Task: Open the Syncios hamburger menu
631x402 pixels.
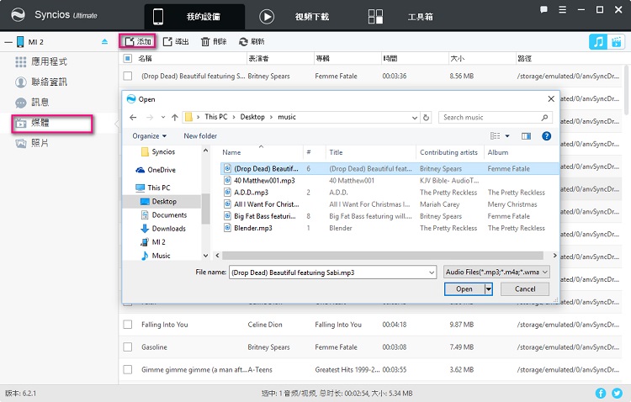Action: click(563, 9)
